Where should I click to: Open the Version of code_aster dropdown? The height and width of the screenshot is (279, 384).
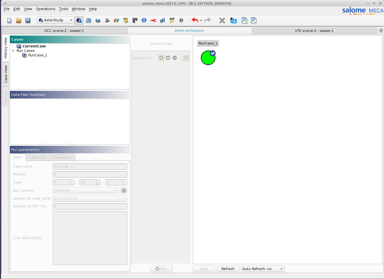pyautogui.click(x=90, y=199)
